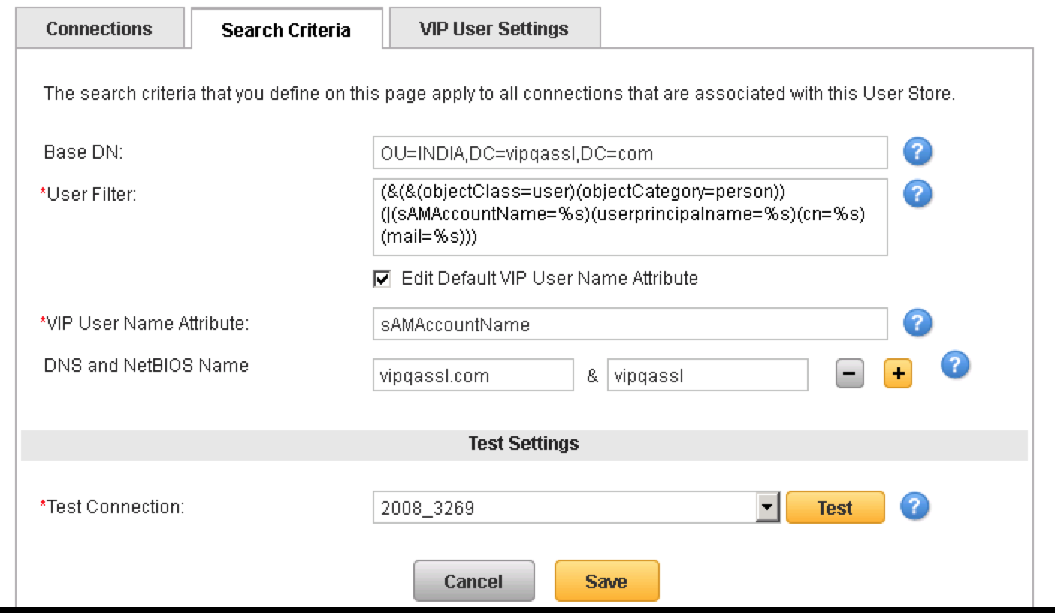This screenshot has height=613, width=1055.
Task: Click the DNS name field vipqassl.com
Action: pos(473,376)
